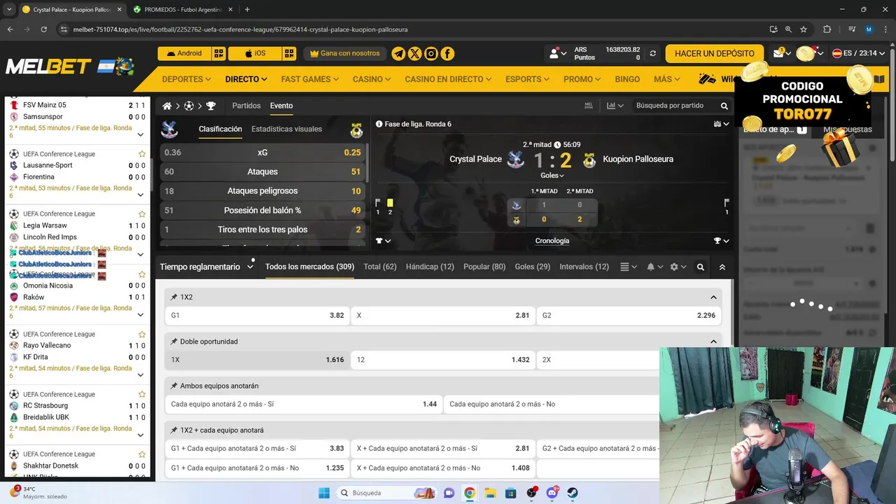This screenshot has width=896, height=504.
Task: Bet on X draw at 2.81 in 1X2
Action: tap(442, 316)
